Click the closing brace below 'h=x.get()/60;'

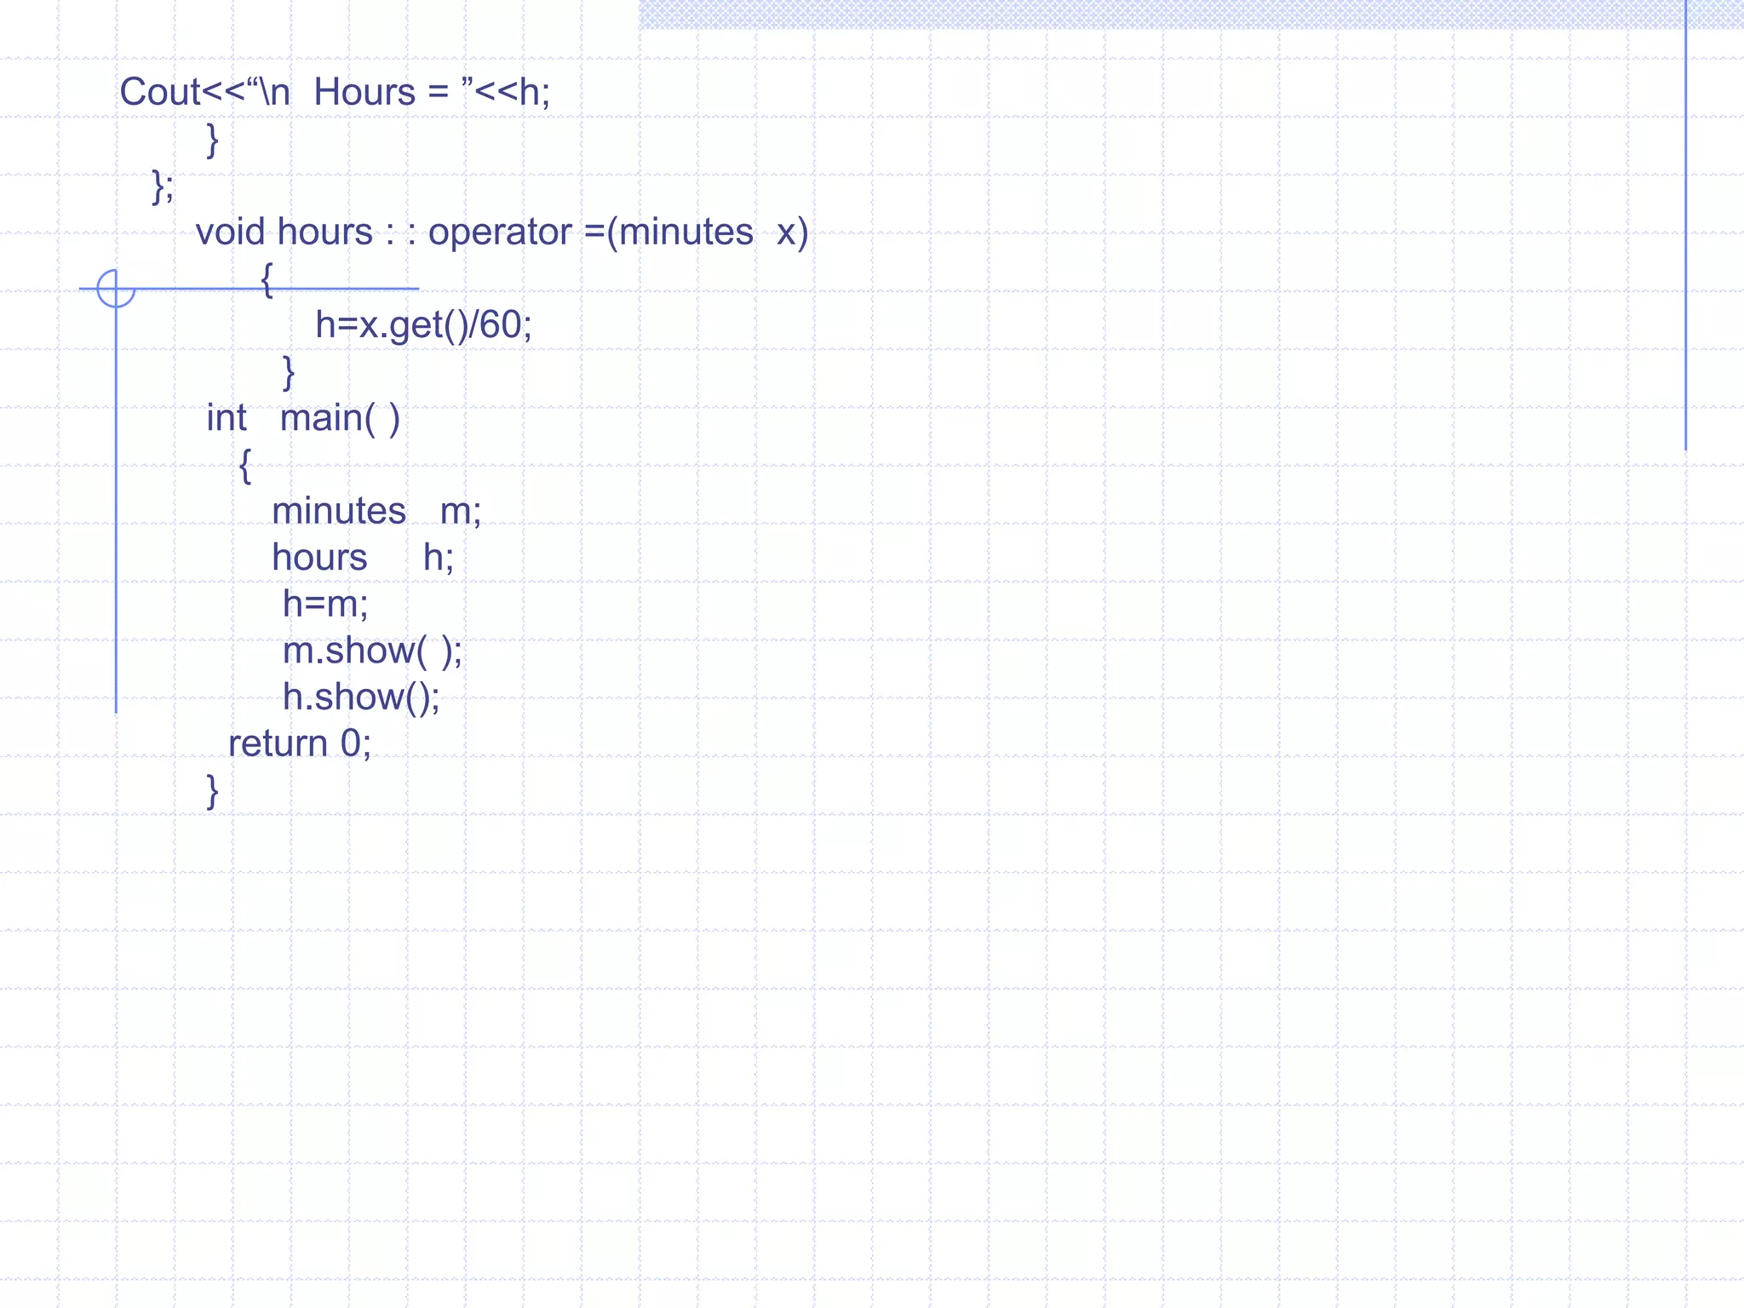point(289,372)
